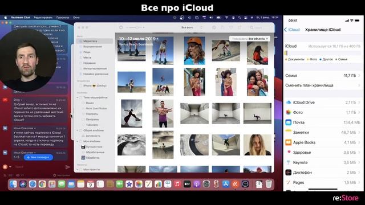Click the info button in Photos toolbar
Screen dimensions: 365x205
[214, 27]
